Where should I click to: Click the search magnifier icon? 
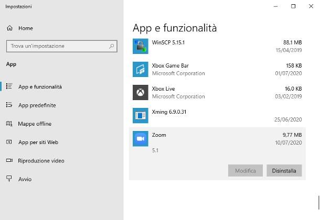click(x=111, y=46)
